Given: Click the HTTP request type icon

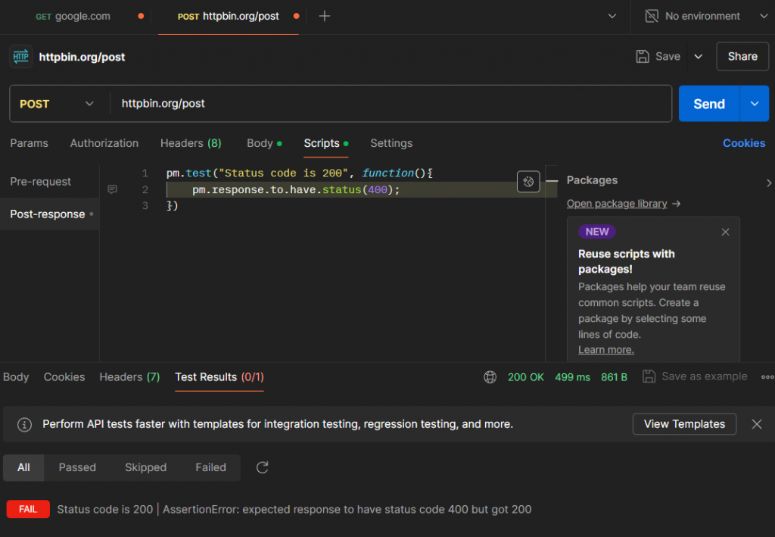Looking at the screenshot, I should (x=20, y=57).
